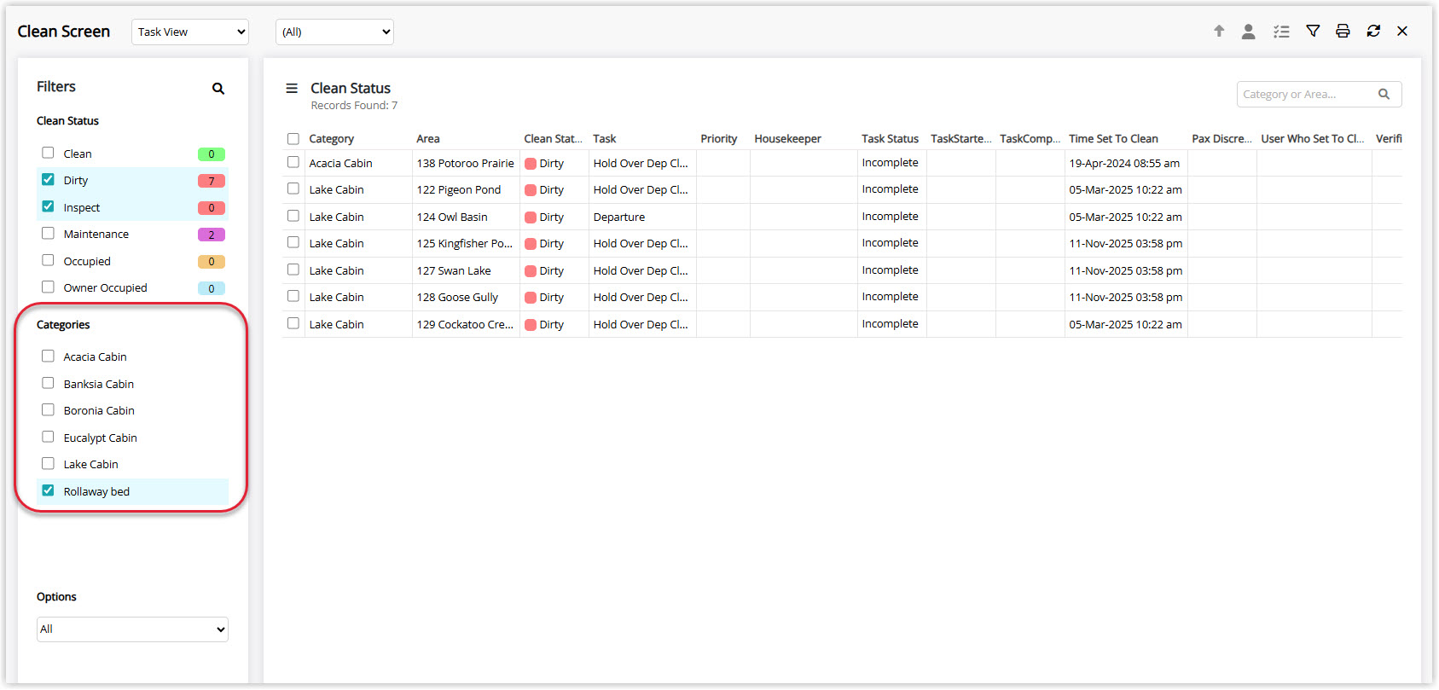Tick the 122 Pigeon Pond row checkbox
Viewport: 1439px width, 690px height.
pyautogui.click(x=293, y=188)
